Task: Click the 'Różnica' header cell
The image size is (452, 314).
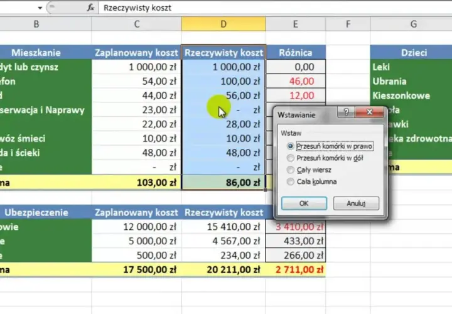Action: click(x=296, y=53)
